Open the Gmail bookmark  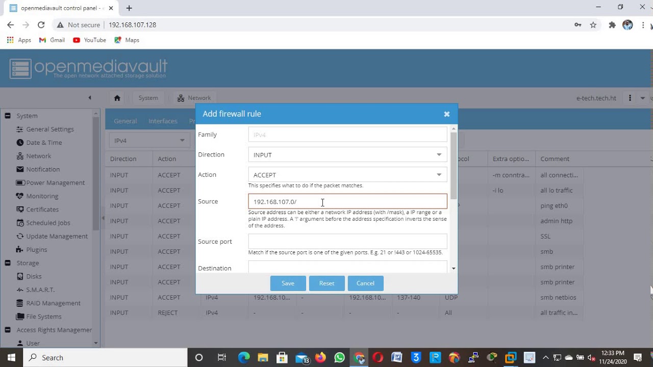click(x=52, y=40)
